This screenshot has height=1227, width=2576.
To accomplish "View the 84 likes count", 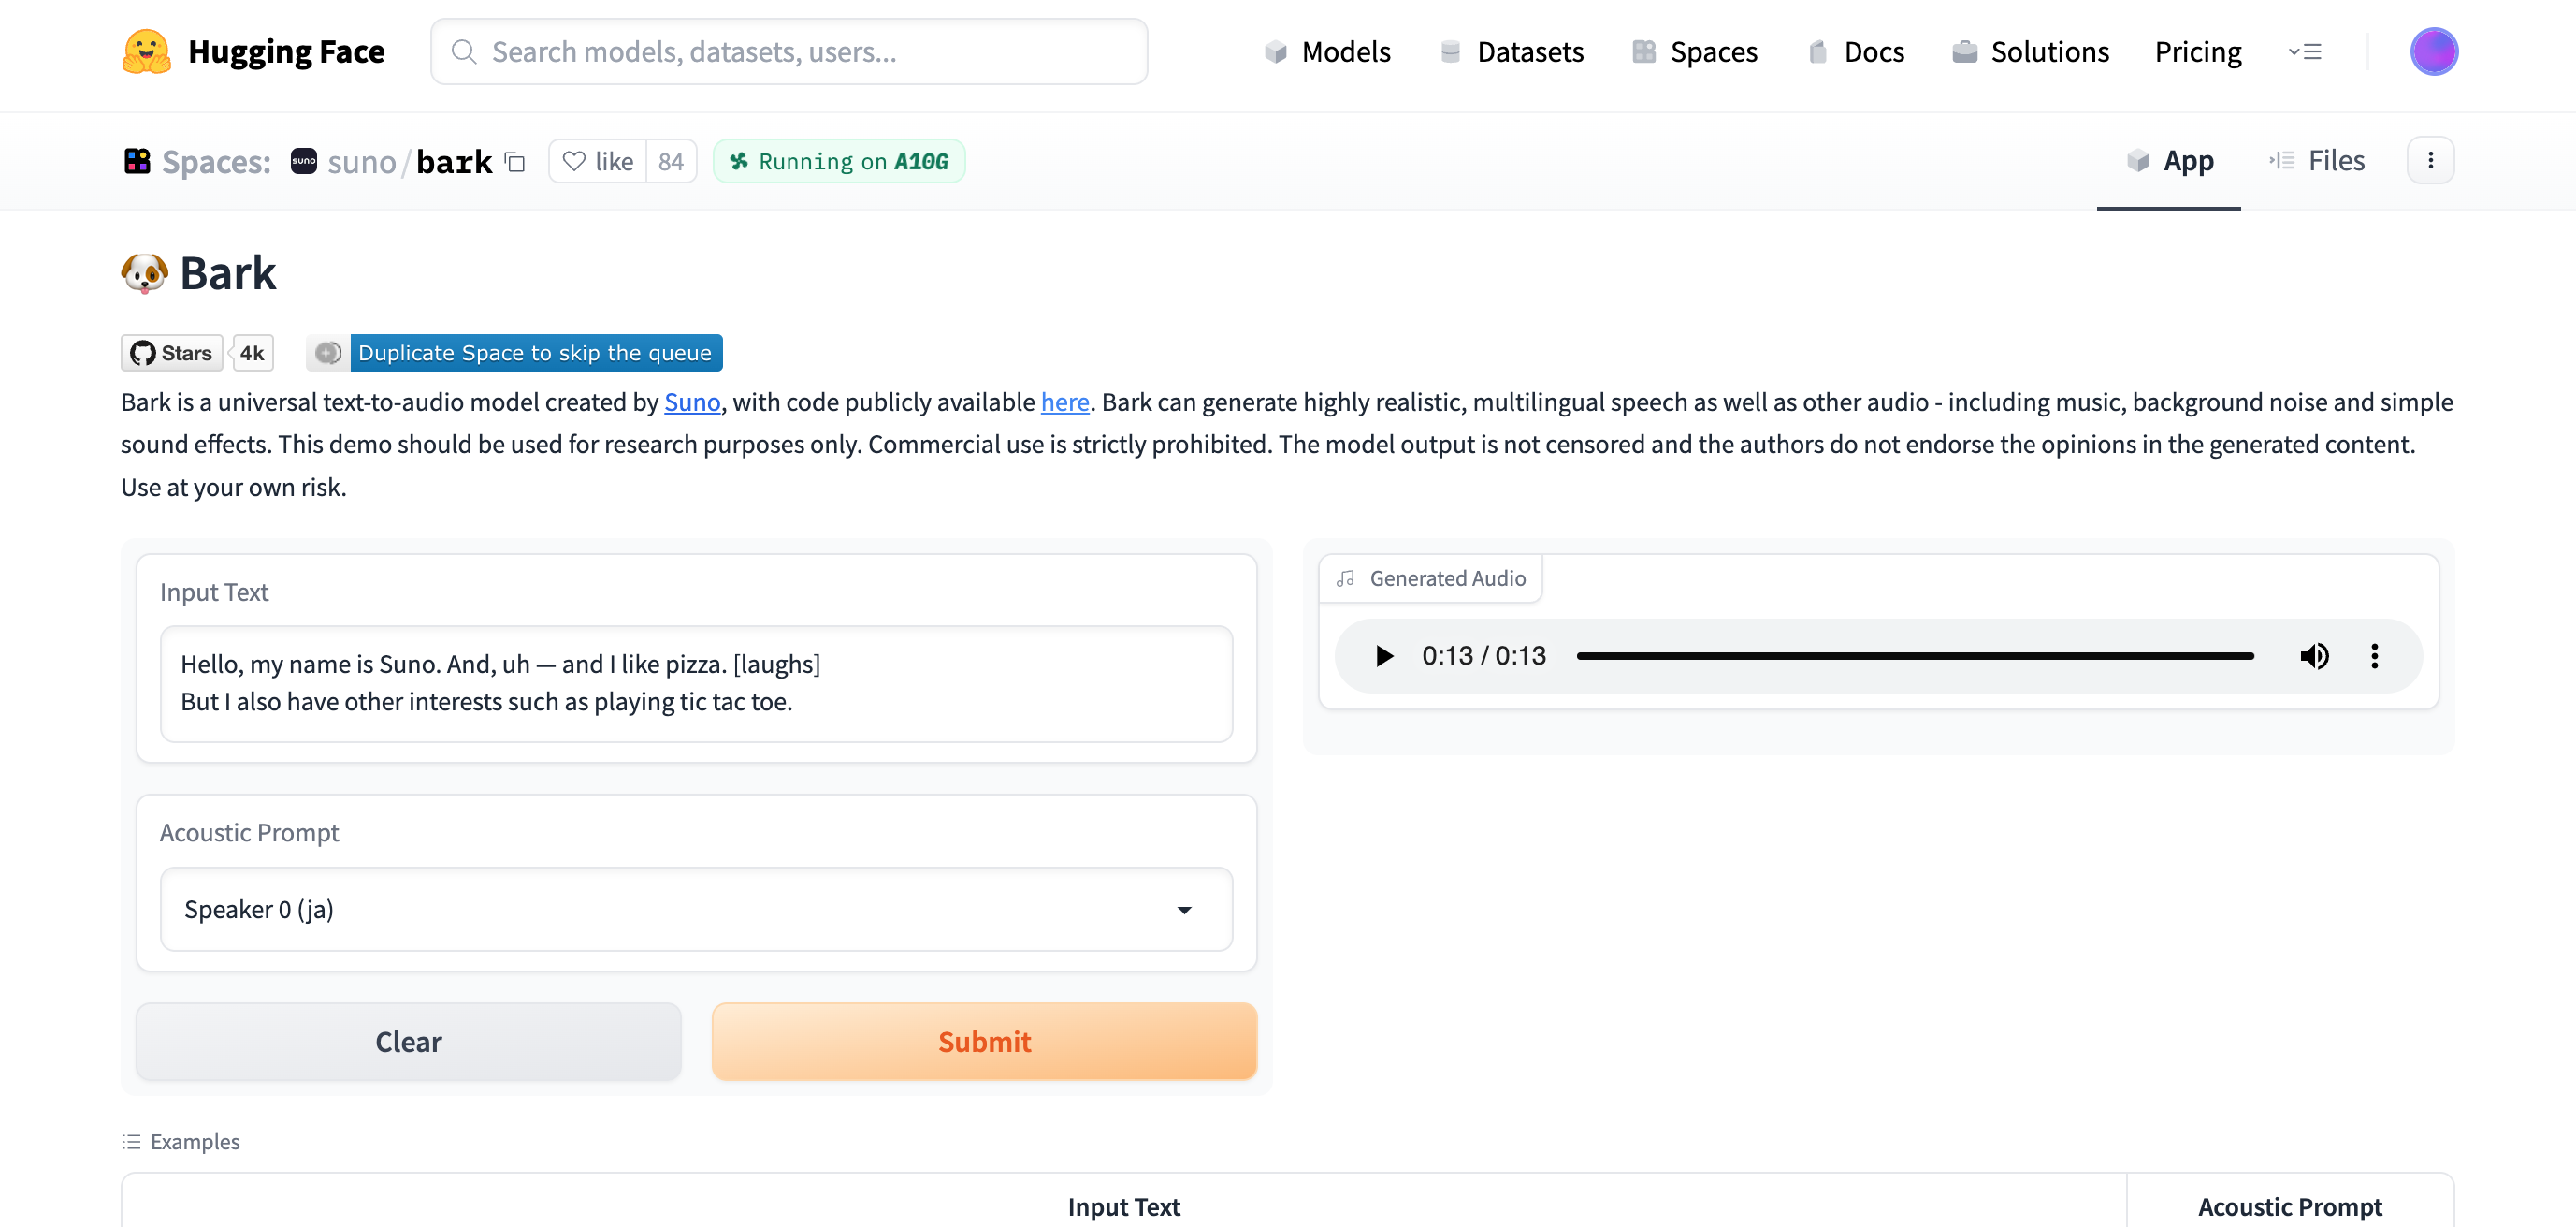I will 671,161.
